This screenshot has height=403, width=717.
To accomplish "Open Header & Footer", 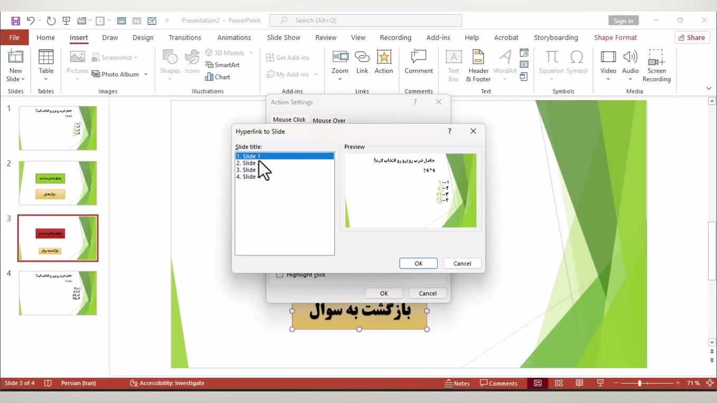I will coord(478,65).
